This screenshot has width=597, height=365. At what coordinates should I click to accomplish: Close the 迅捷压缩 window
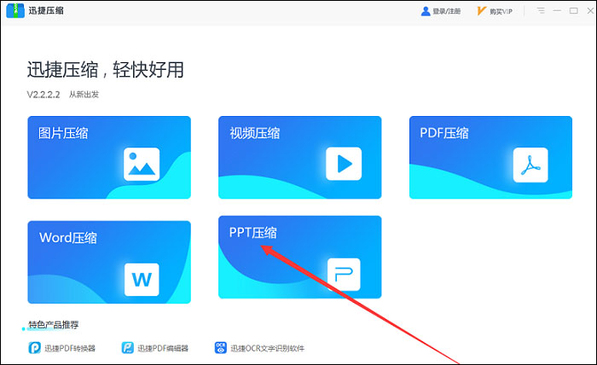coord(590,10)
